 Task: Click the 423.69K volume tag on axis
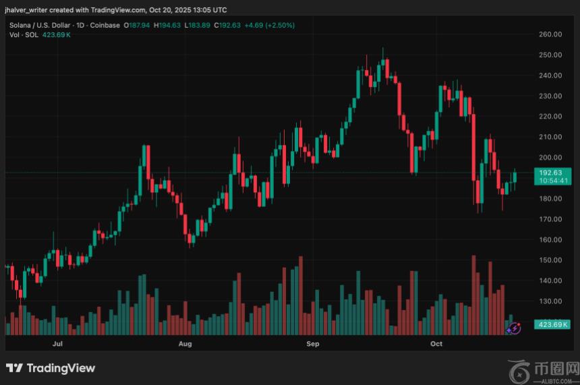click(x=551, y=324)
